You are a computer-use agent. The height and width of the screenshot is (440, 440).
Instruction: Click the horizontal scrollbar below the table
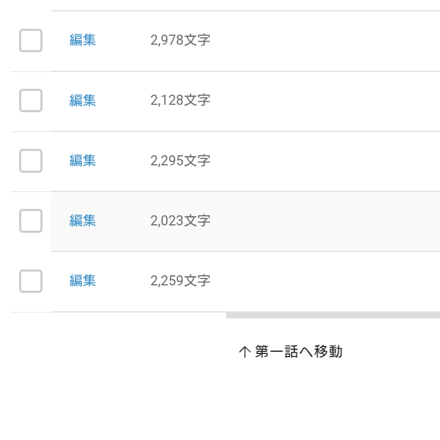tap(333, 315)
